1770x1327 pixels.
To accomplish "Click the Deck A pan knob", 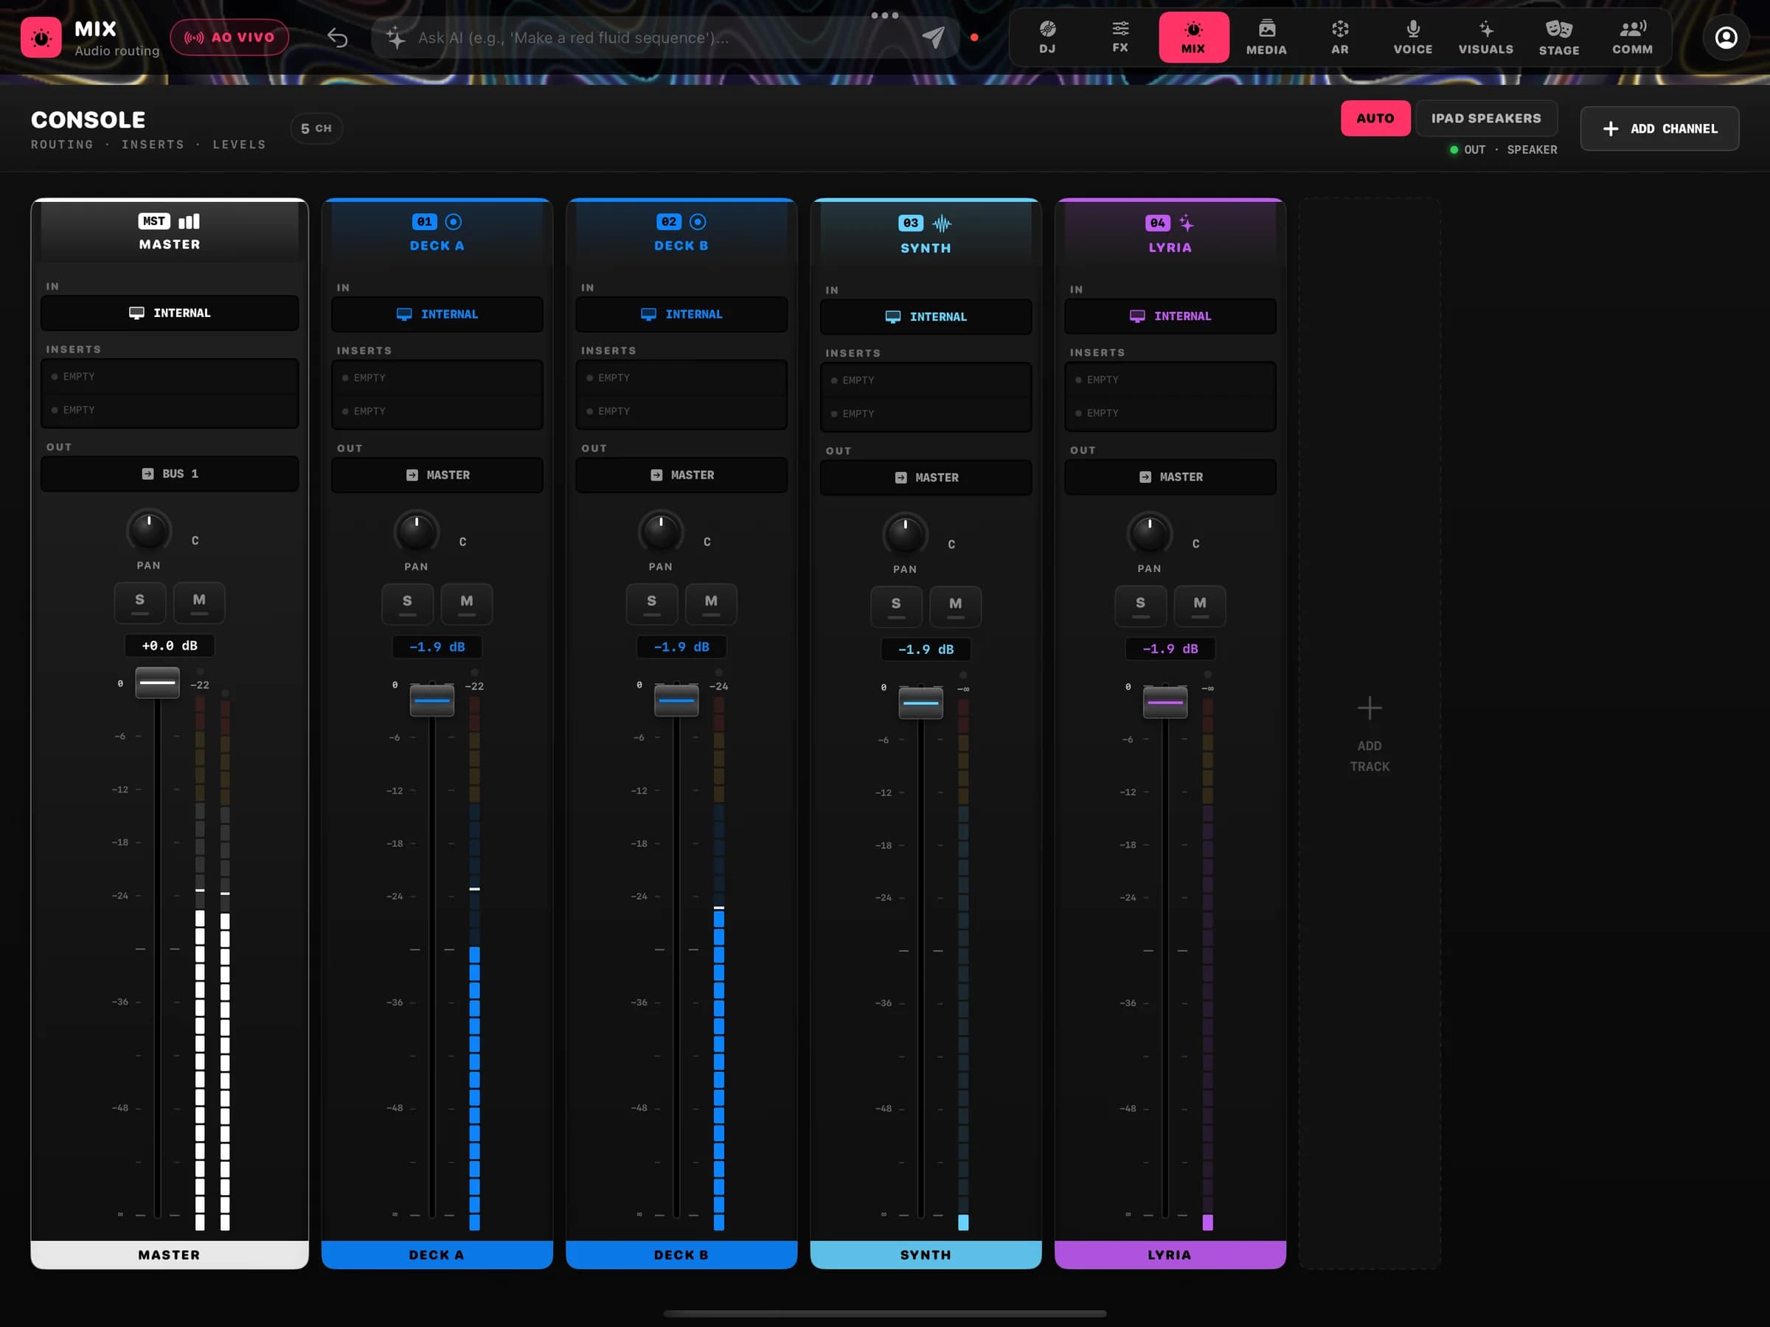I will click(416, 531).
